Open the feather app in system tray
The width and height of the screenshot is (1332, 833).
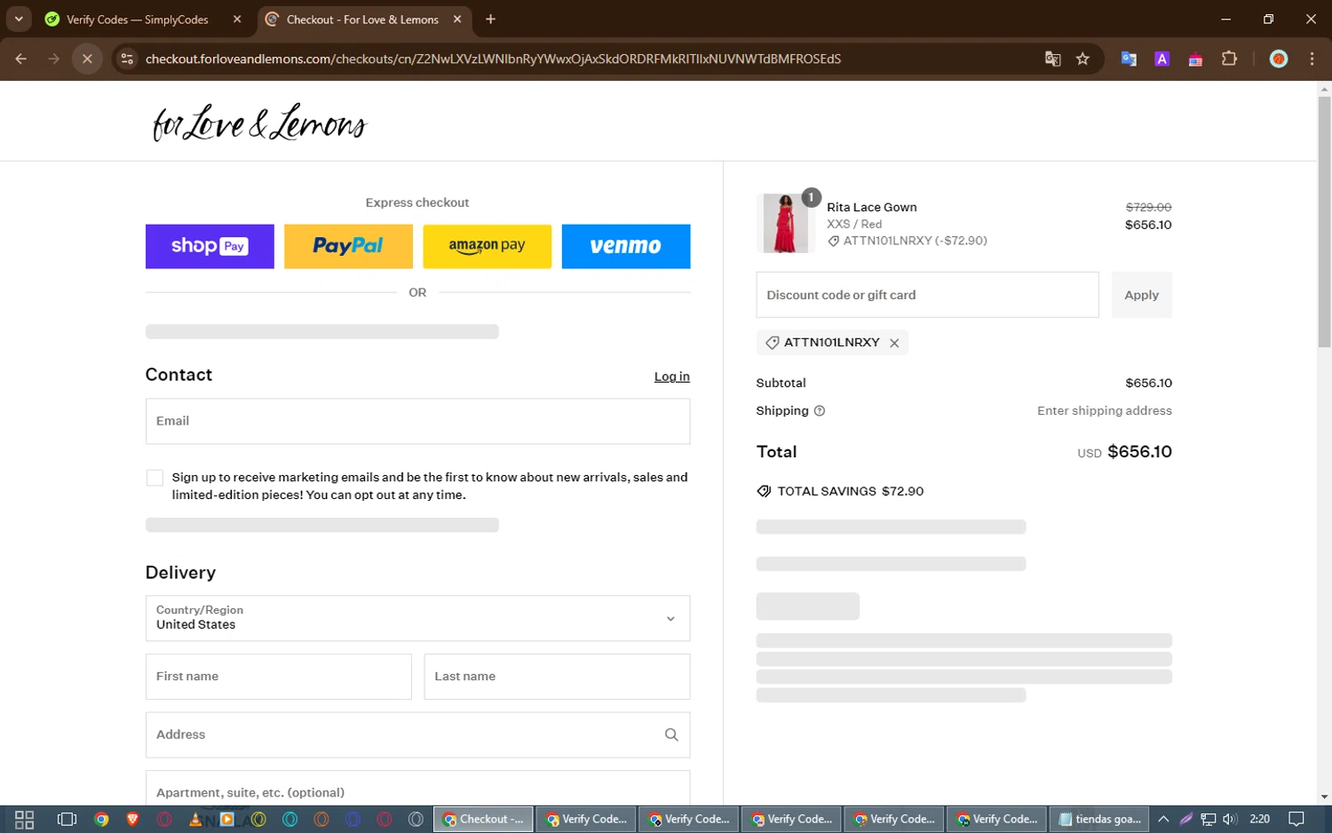tap(1185, 819)
